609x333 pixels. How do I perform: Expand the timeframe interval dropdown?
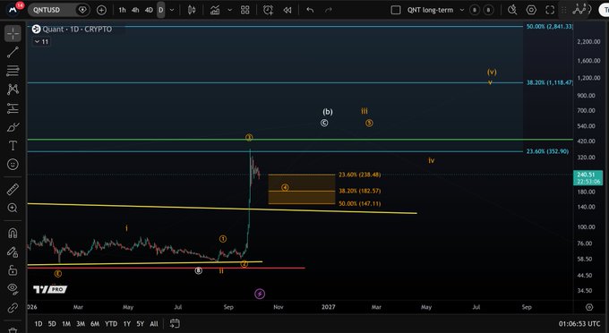point(172,10)
